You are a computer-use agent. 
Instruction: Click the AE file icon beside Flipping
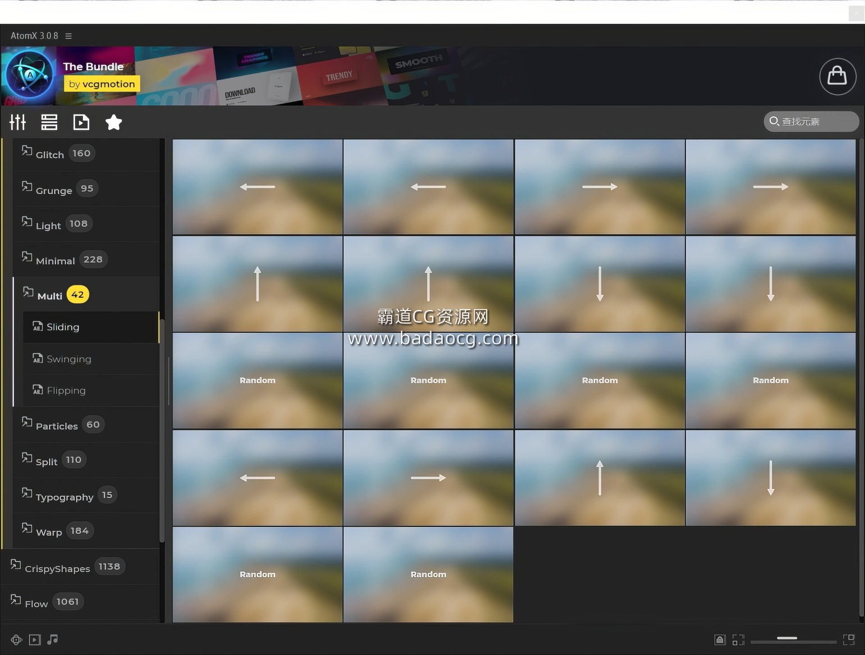(38, 390)
